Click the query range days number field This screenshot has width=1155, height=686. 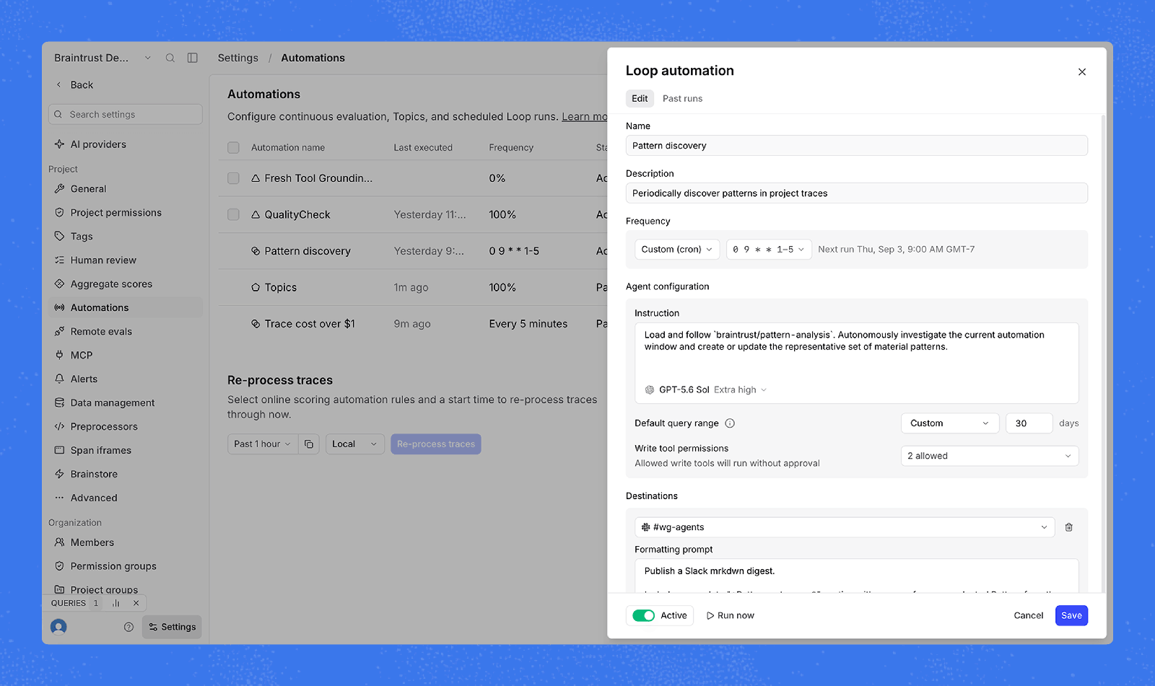pos(1029,423)
